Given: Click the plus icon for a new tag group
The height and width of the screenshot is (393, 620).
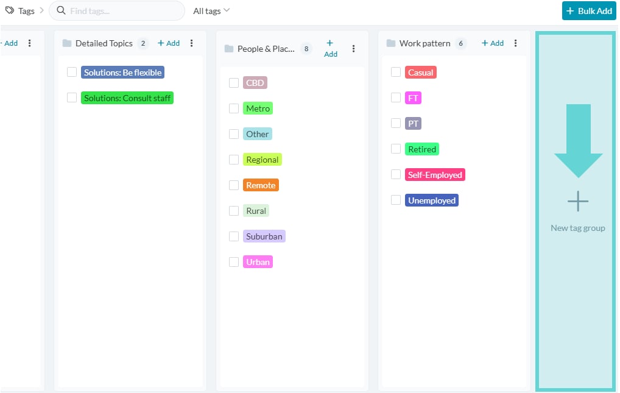Looking at the screenshot, I should click(578, 201).
